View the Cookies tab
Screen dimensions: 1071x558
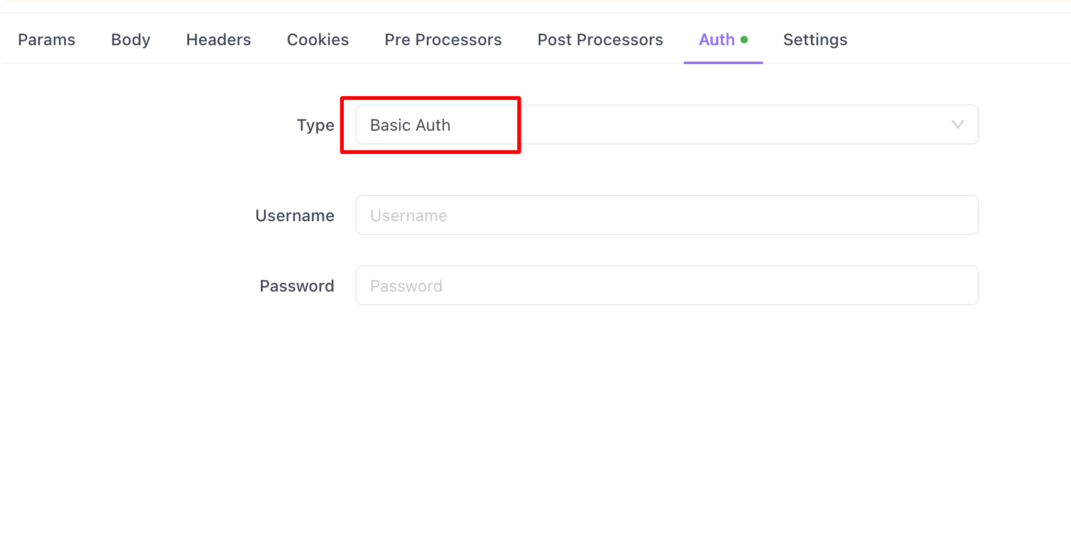pos(317,39)
